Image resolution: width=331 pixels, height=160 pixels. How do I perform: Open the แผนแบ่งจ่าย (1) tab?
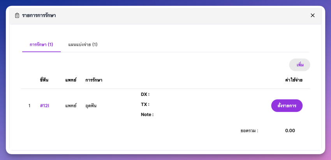point(83,44)
